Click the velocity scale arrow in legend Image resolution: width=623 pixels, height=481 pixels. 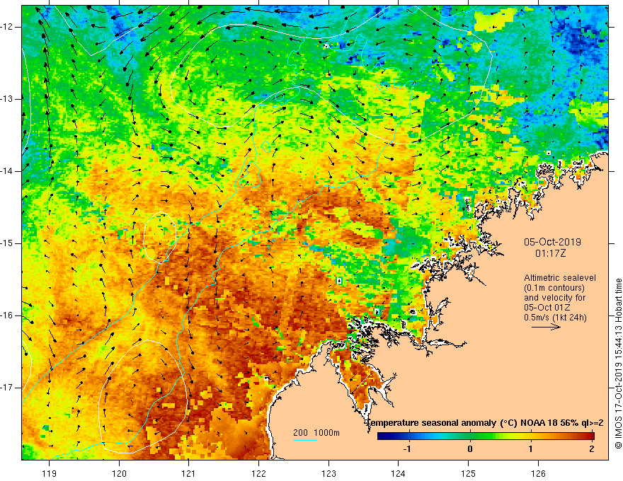click(x=546, y=327)
